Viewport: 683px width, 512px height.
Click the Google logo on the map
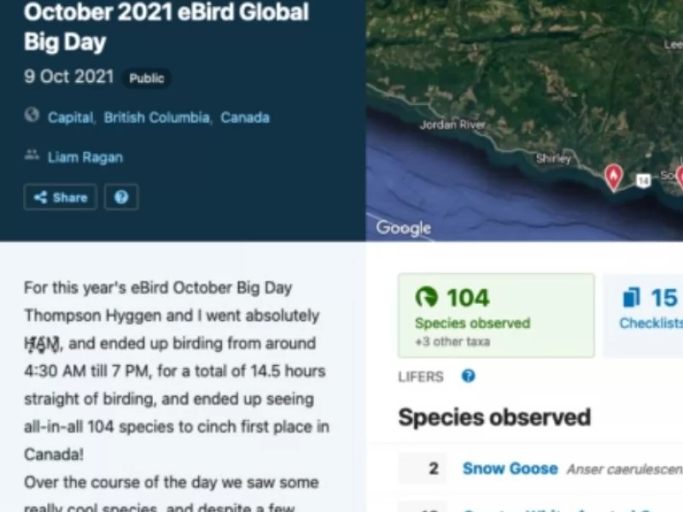click(x=403, y=228)
